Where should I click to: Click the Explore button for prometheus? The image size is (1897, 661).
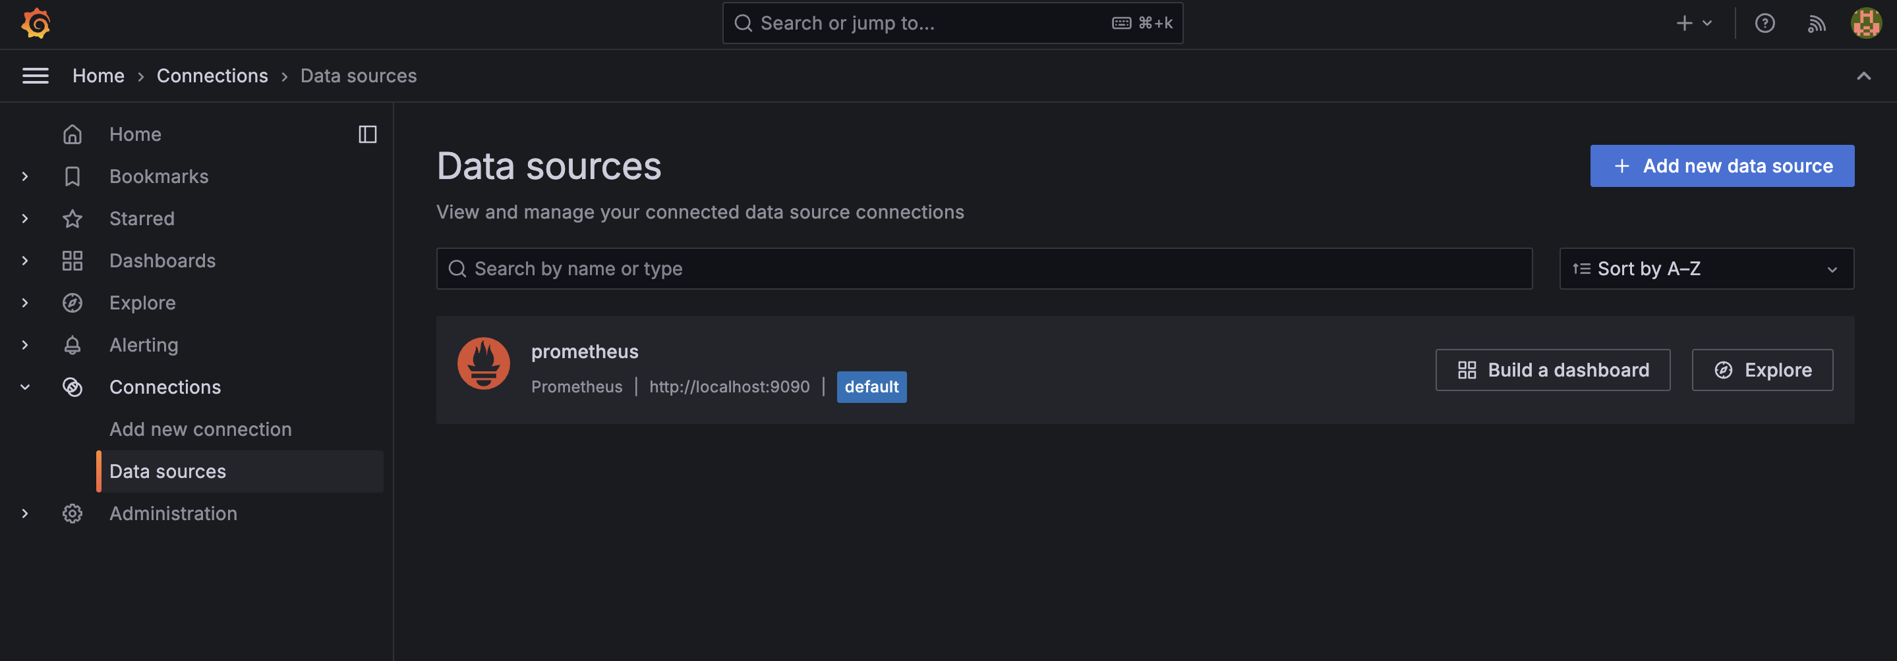click(1763, 370)
